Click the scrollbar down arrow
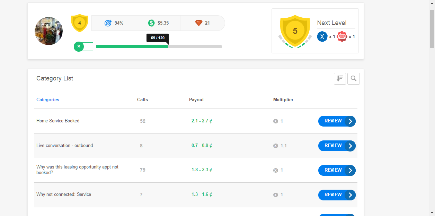Screen dimensions: 435x216 coord(432,213)
